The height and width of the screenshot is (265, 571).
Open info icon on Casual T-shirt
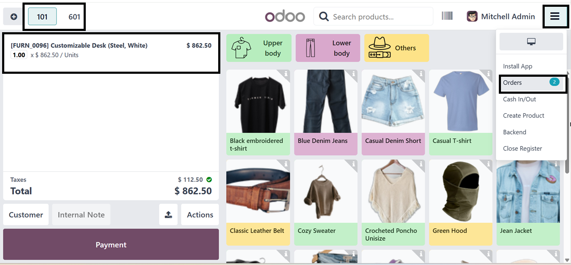click(x=489, y=74)
